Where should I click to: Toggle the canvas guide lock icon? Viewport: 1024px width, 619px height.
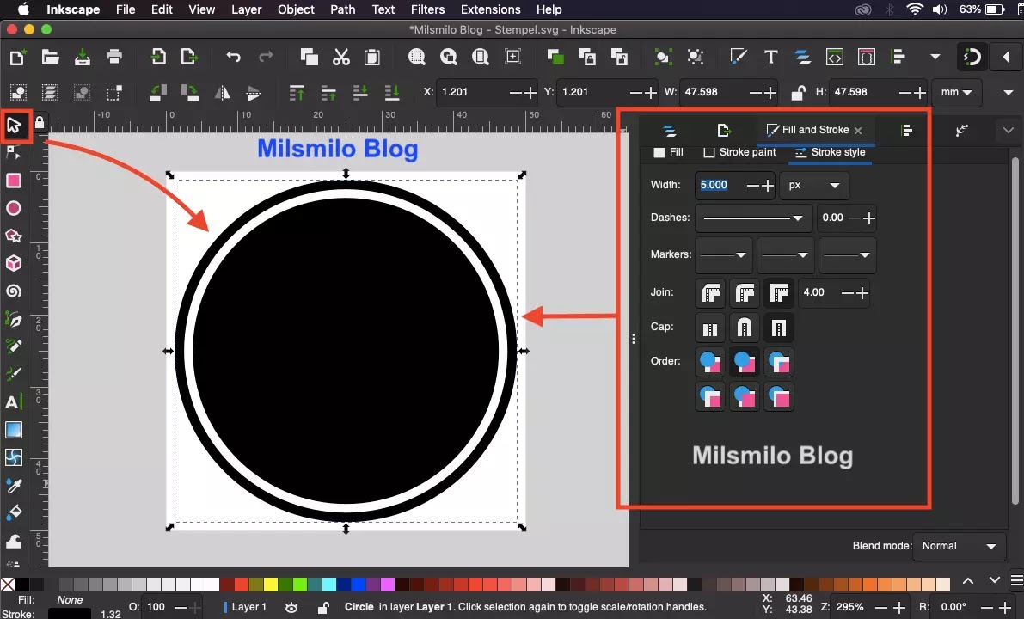(x=40, y=123)
